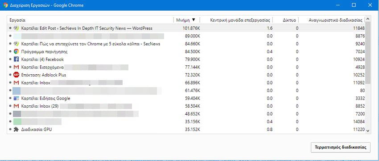Select the Επέκταση: Adblock Plus task

(186, 75)
